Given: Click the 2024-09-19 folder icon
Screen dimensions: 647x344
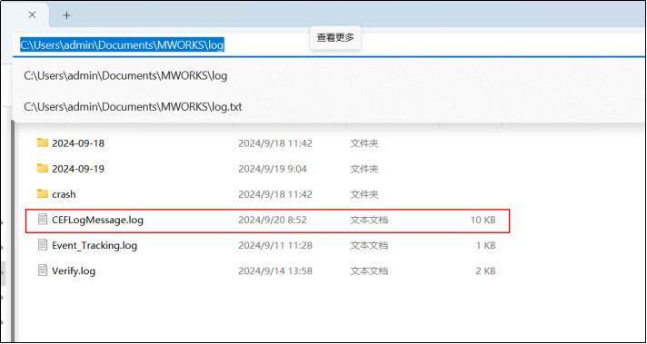Looking at the screenshot, I should click(x=43, y=168).
